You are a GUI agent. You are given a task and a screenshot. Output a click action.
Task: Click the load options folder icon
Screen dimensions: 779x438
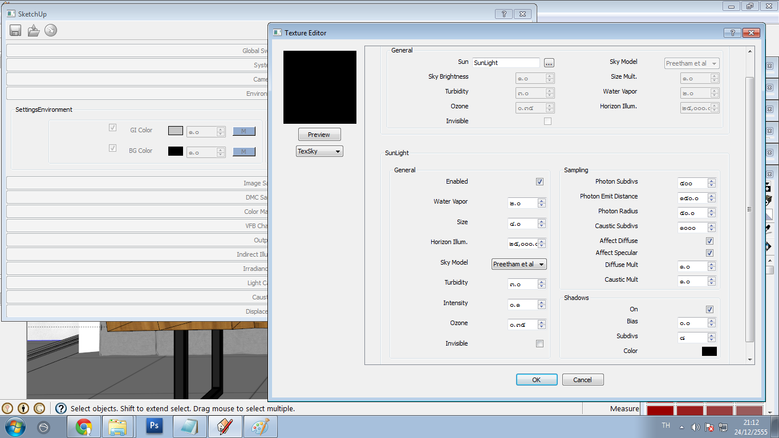point(34,31)
